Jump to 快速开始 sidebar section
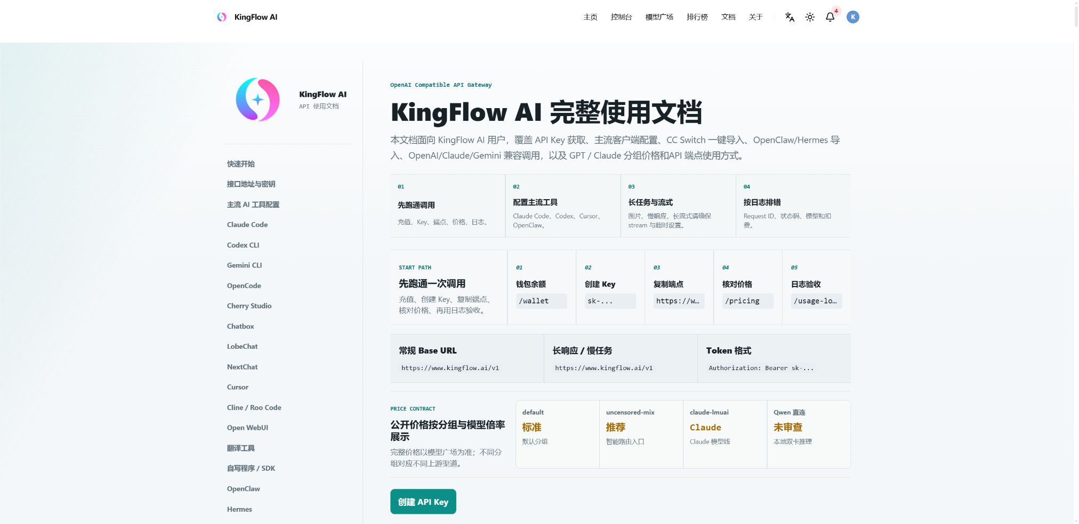 pyautogui.click(x=241, y=164)
